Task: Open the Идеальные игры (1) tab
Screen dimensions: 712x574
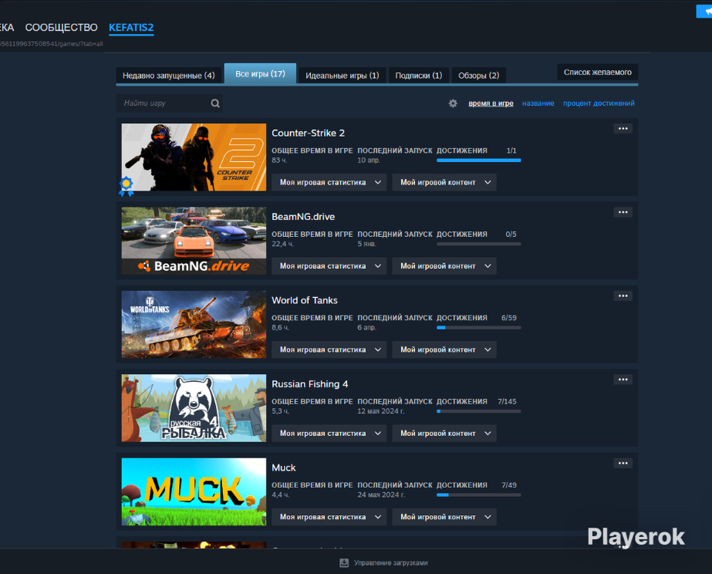Action: click(x=342, y=76)
